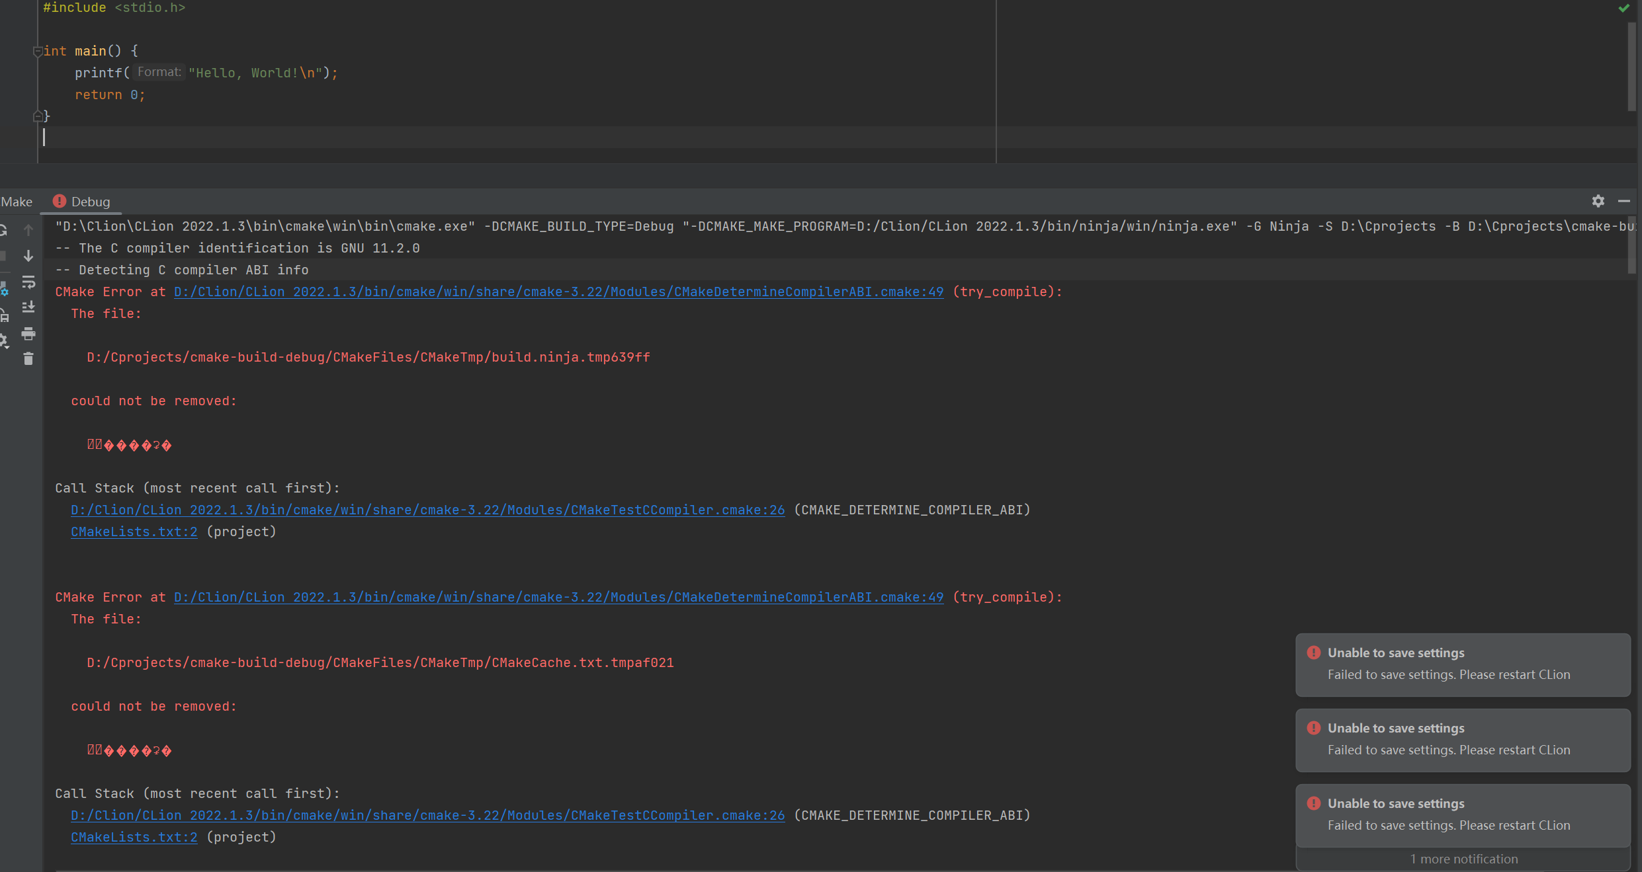Click the reload CMake project icon

click(x=3, y=230)
